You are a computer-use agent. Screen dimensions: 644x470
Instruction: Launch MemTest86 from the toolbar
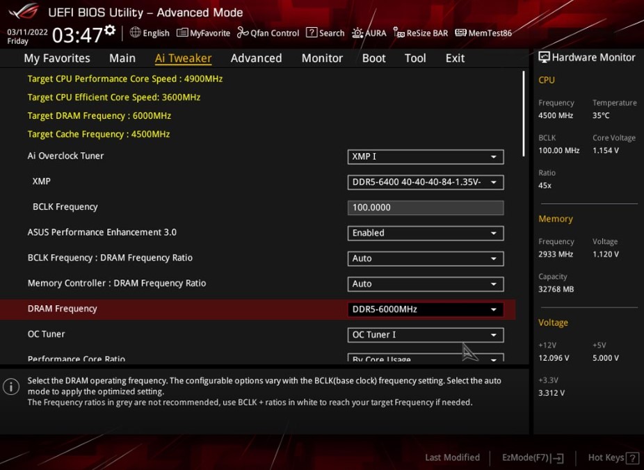(x=483, y=33)
